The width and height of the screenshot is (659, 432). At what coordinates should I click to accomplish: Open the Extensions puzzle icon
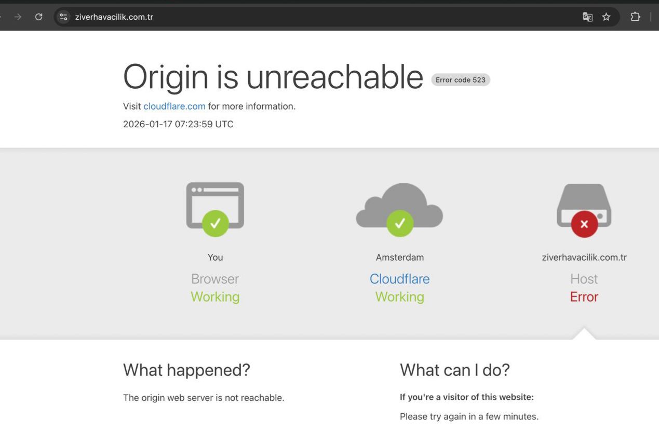tap(635, 17)
